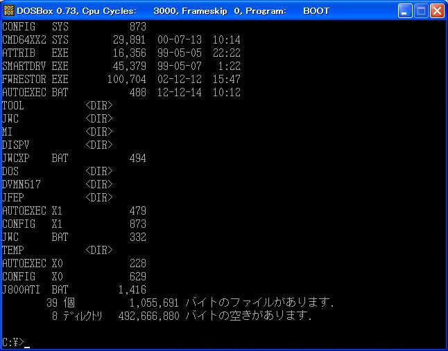448x351 pixels.
Task: Maximize the DOSBox window
Action: click(421, 11)
